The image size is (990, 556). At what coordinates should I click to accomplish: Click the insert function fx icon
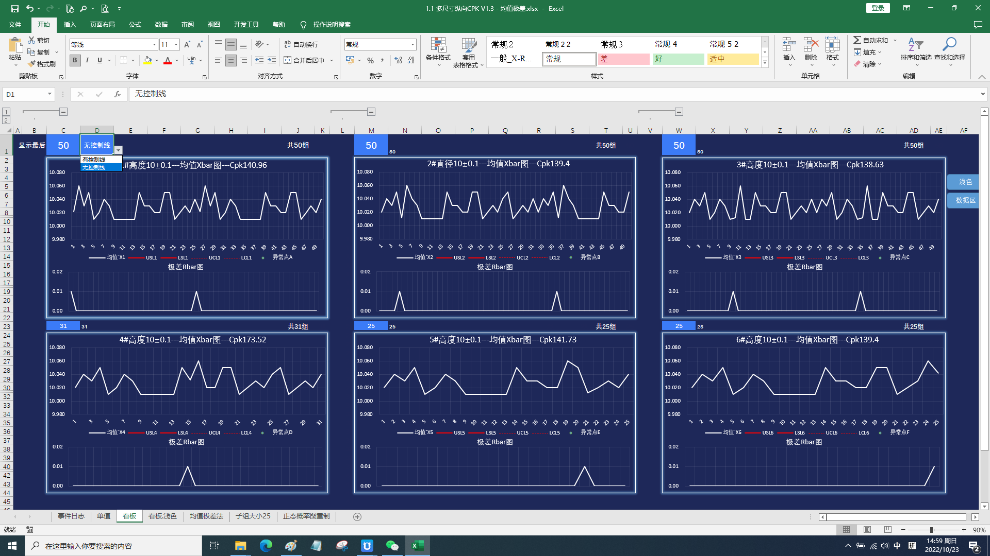tap(118, 94)
